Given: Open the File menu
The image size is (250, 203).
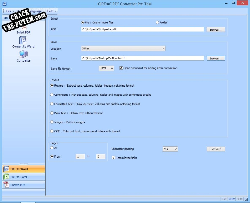Looking at the screenshot, I should (10, 11).
